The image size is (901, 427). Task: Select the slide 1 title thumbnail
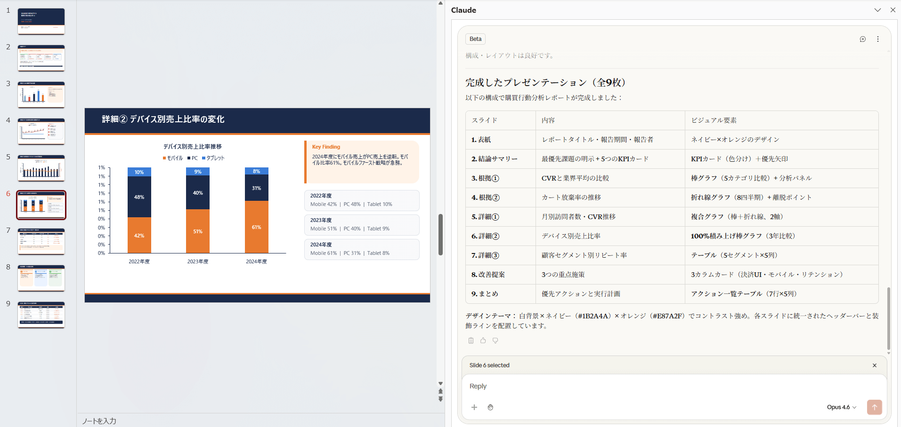pos(41,21)
